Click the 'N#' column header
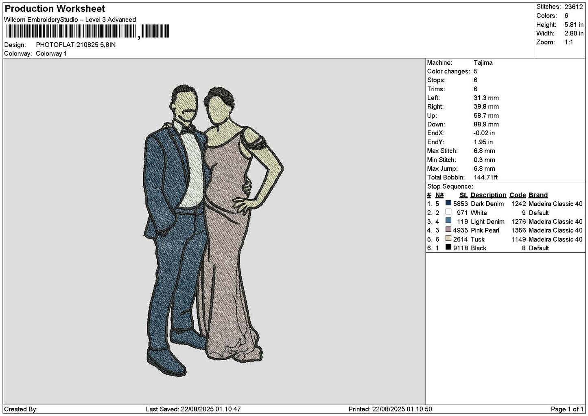This screenshot has width=588, height=416. [x=439, y=195]
